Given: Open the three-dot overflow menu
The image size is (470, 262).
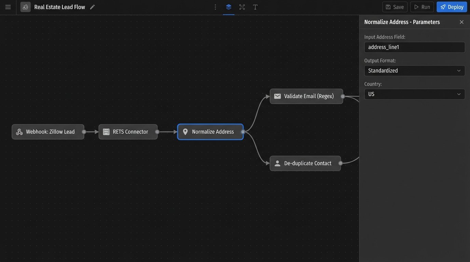Looking at the screenshot, I should 215,6.
